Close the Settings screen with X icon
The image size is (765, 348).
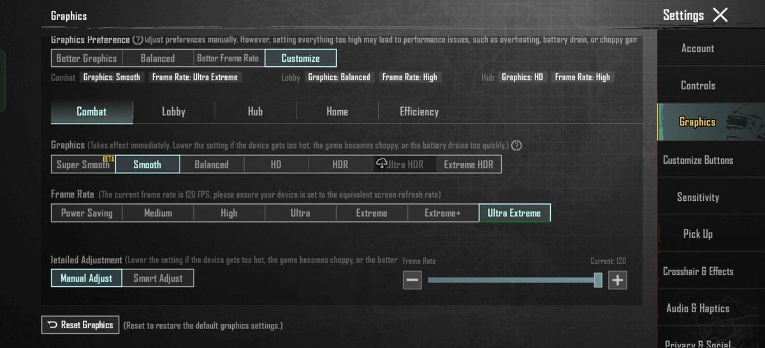tap(720, 15)
